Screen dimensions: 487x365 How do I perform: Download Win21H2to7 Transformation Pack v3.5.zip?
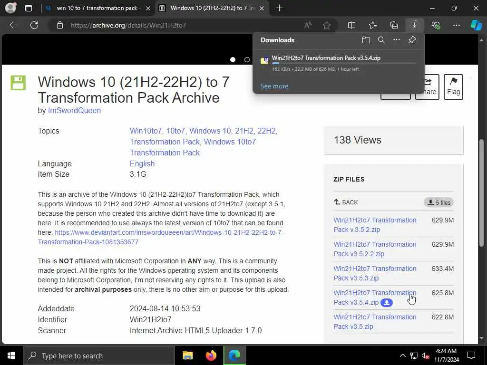coord(375,322)
